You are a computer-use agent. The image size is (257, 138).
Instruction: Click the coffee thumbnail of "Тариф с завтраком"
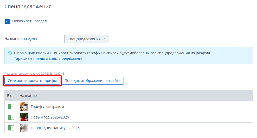tap(24, 107)
